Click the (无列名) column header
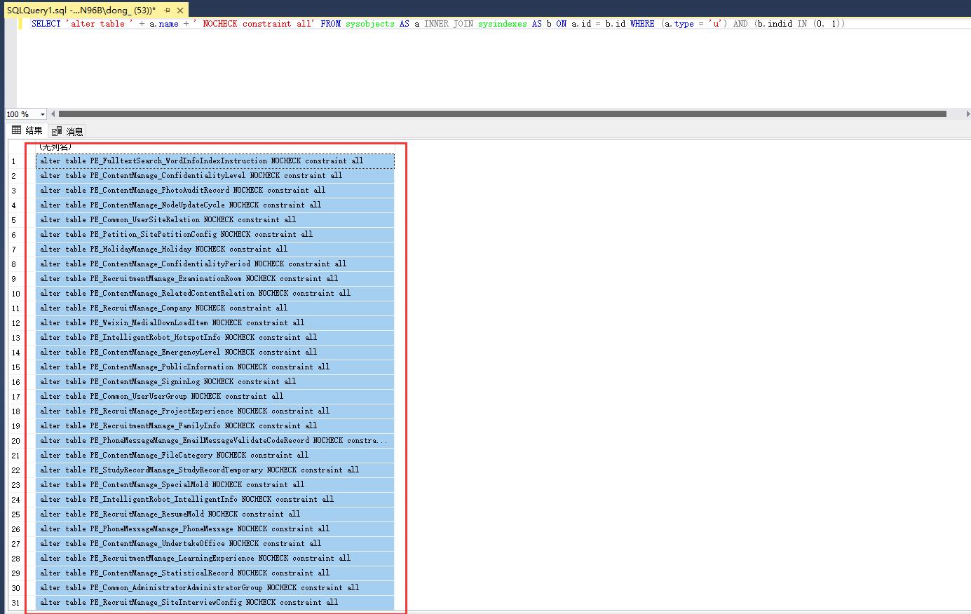This screenshot has width=971, height=614. coord(210,146)
